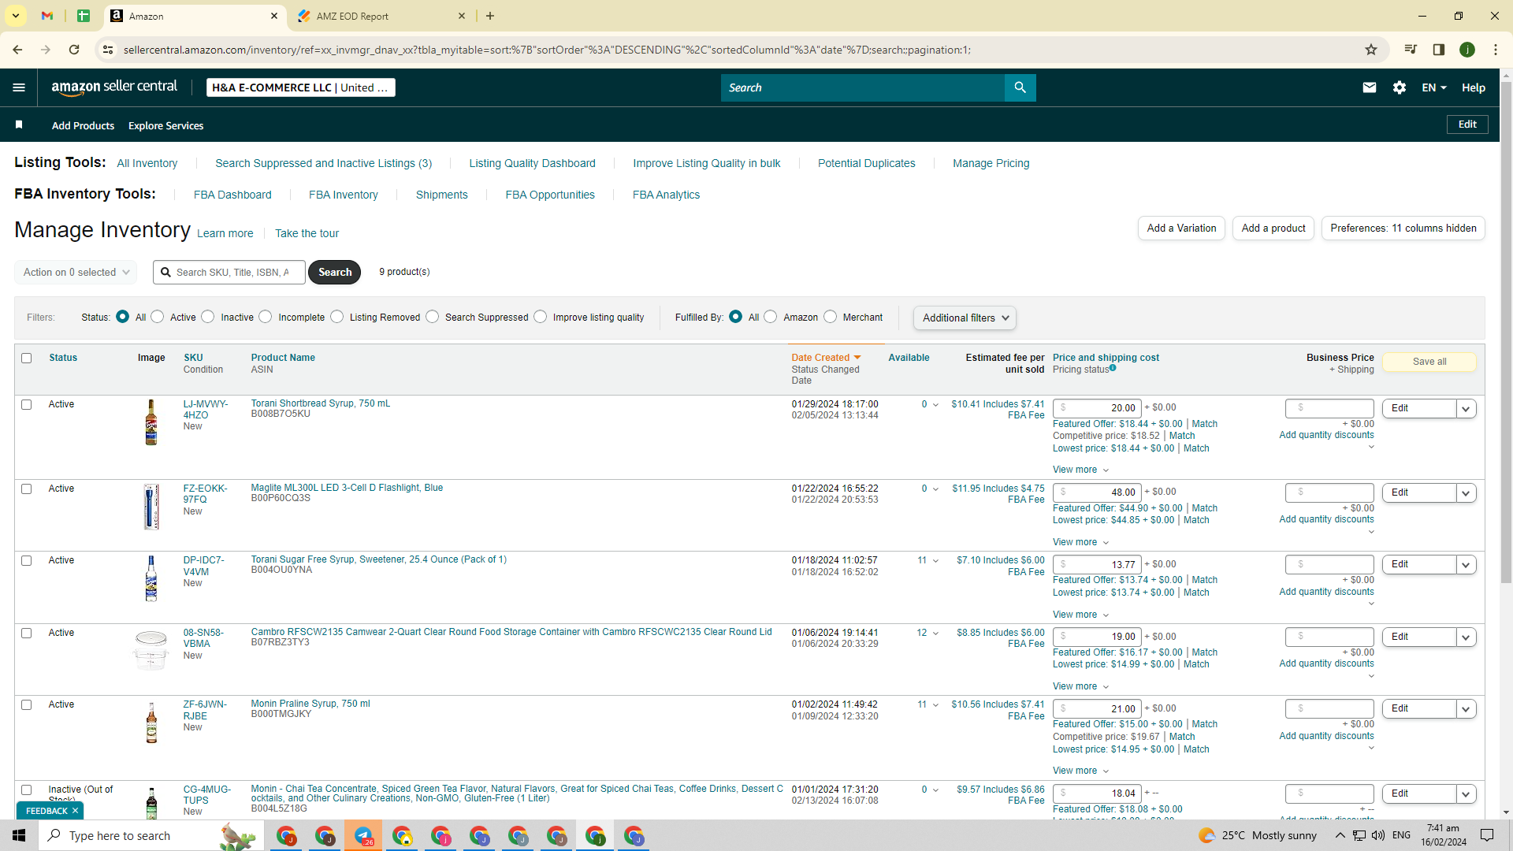Go back with the browser back arrow
1513x851 pixels.
click(17, 50)
